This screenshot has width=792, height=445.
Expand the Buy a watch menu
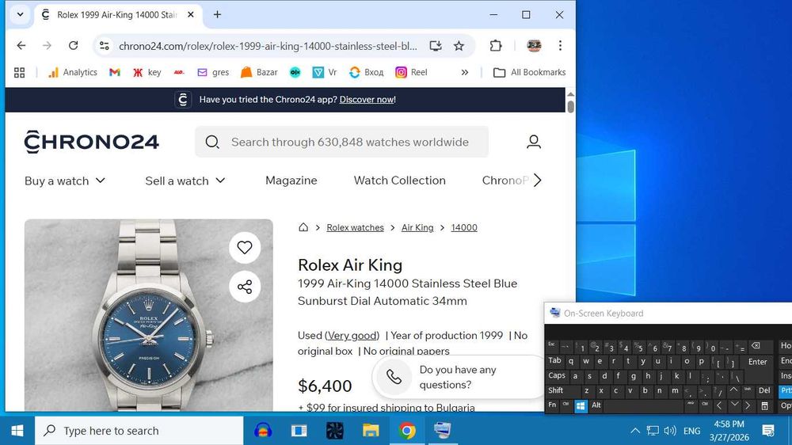click(x=65, y=181)
